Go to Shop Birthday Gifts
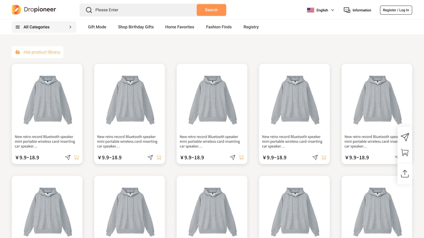This screenshot has width=424, height=238. pyautogui.click(x=136, y=27)
